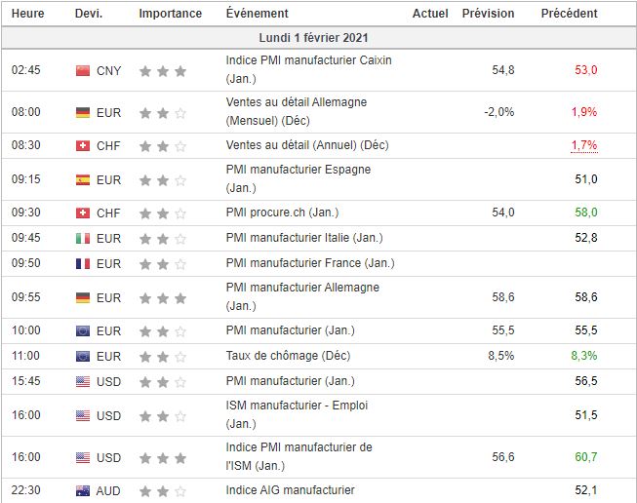Click the China flag icon for CNY
This screenshot has height=503, width=637.
[x=83, y=70]
